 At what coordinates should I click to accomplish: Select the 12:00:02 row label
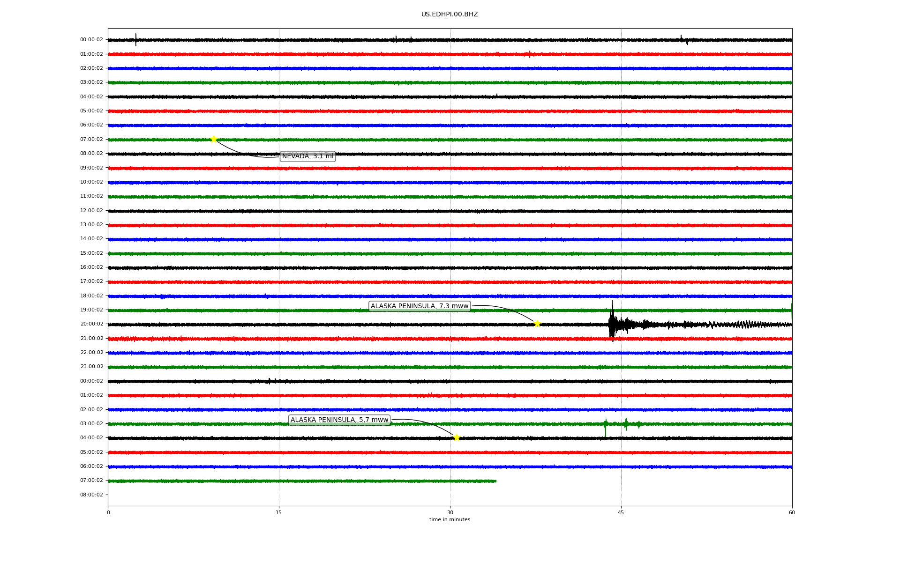tap(91, 210)
